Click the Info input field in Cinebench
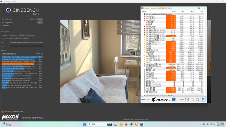 pos(26,46)
